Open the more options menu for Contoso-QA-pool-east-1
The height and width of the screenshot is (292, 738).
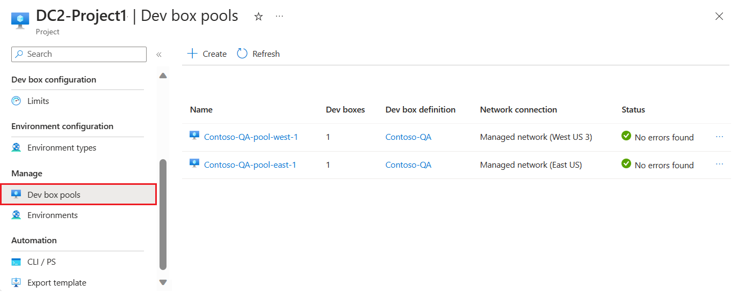720,164
